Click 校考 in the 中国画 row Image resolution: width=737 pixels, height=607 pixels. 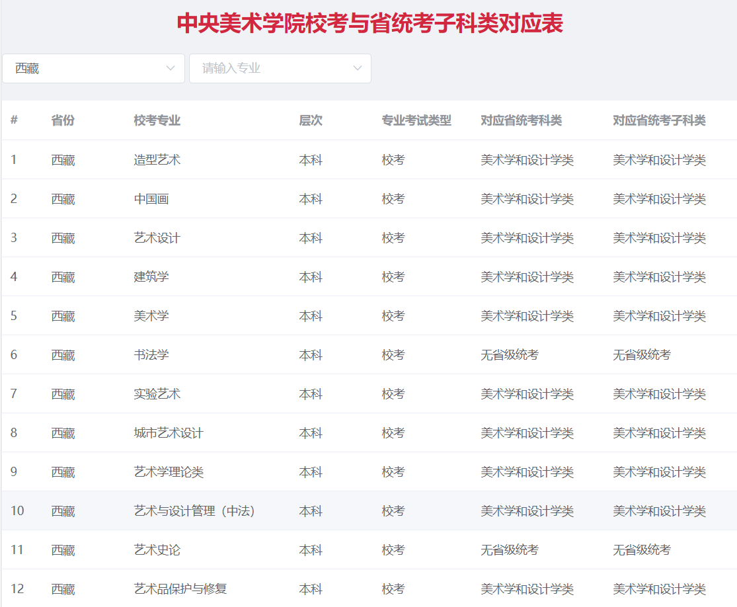click(x=393, y=199)
